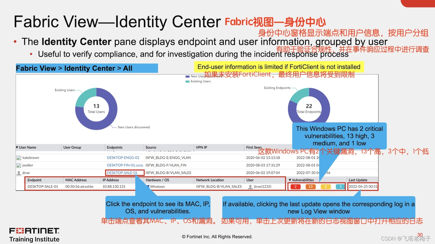
Task: Click MAC address 00:50:56:a6:ed:be
Action: 79,187
